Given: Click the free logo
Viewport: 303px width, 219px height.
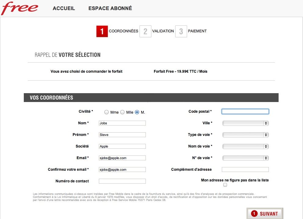Looking at the screenshot, I should [x=19, y=8].
